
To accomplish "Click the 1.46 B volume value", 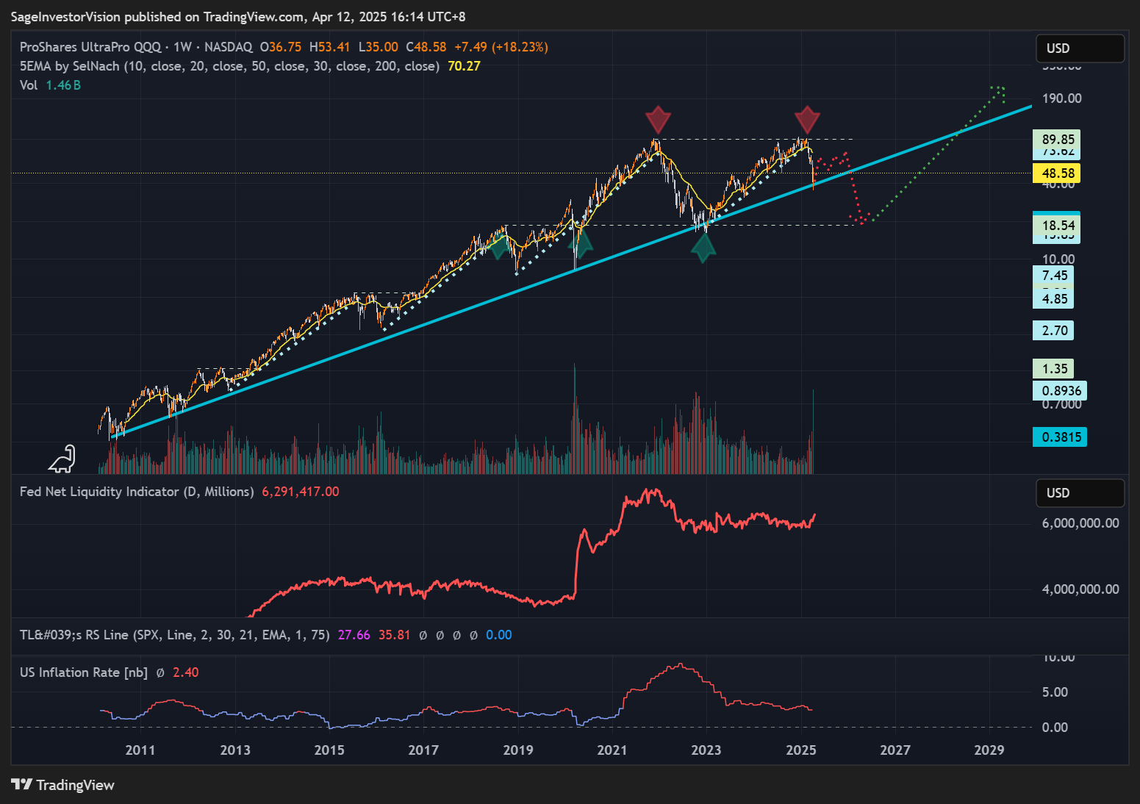I will 63,85.
